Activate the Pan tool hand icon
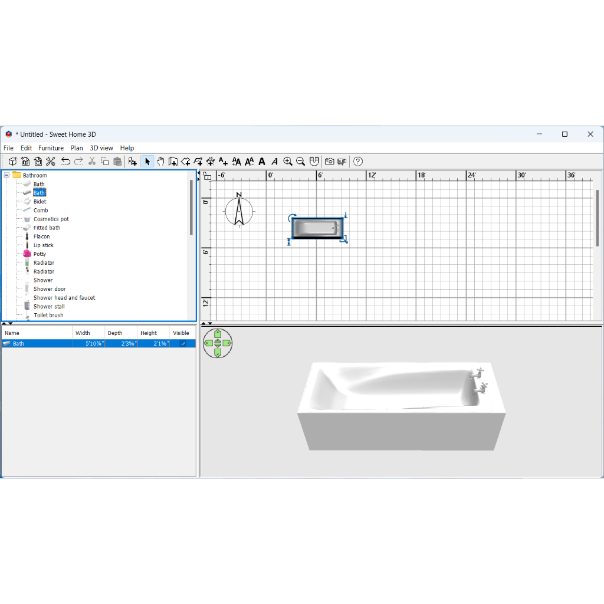Screen dimensions: 604x604 click(x=160, y=161)
